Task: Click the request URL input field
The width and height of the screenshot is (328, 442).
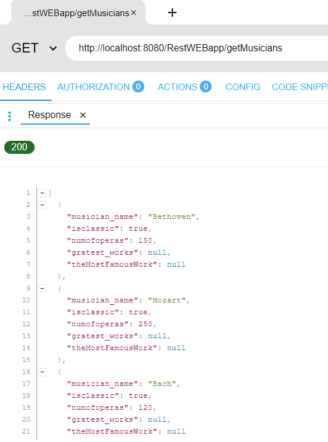Action: 197,48
